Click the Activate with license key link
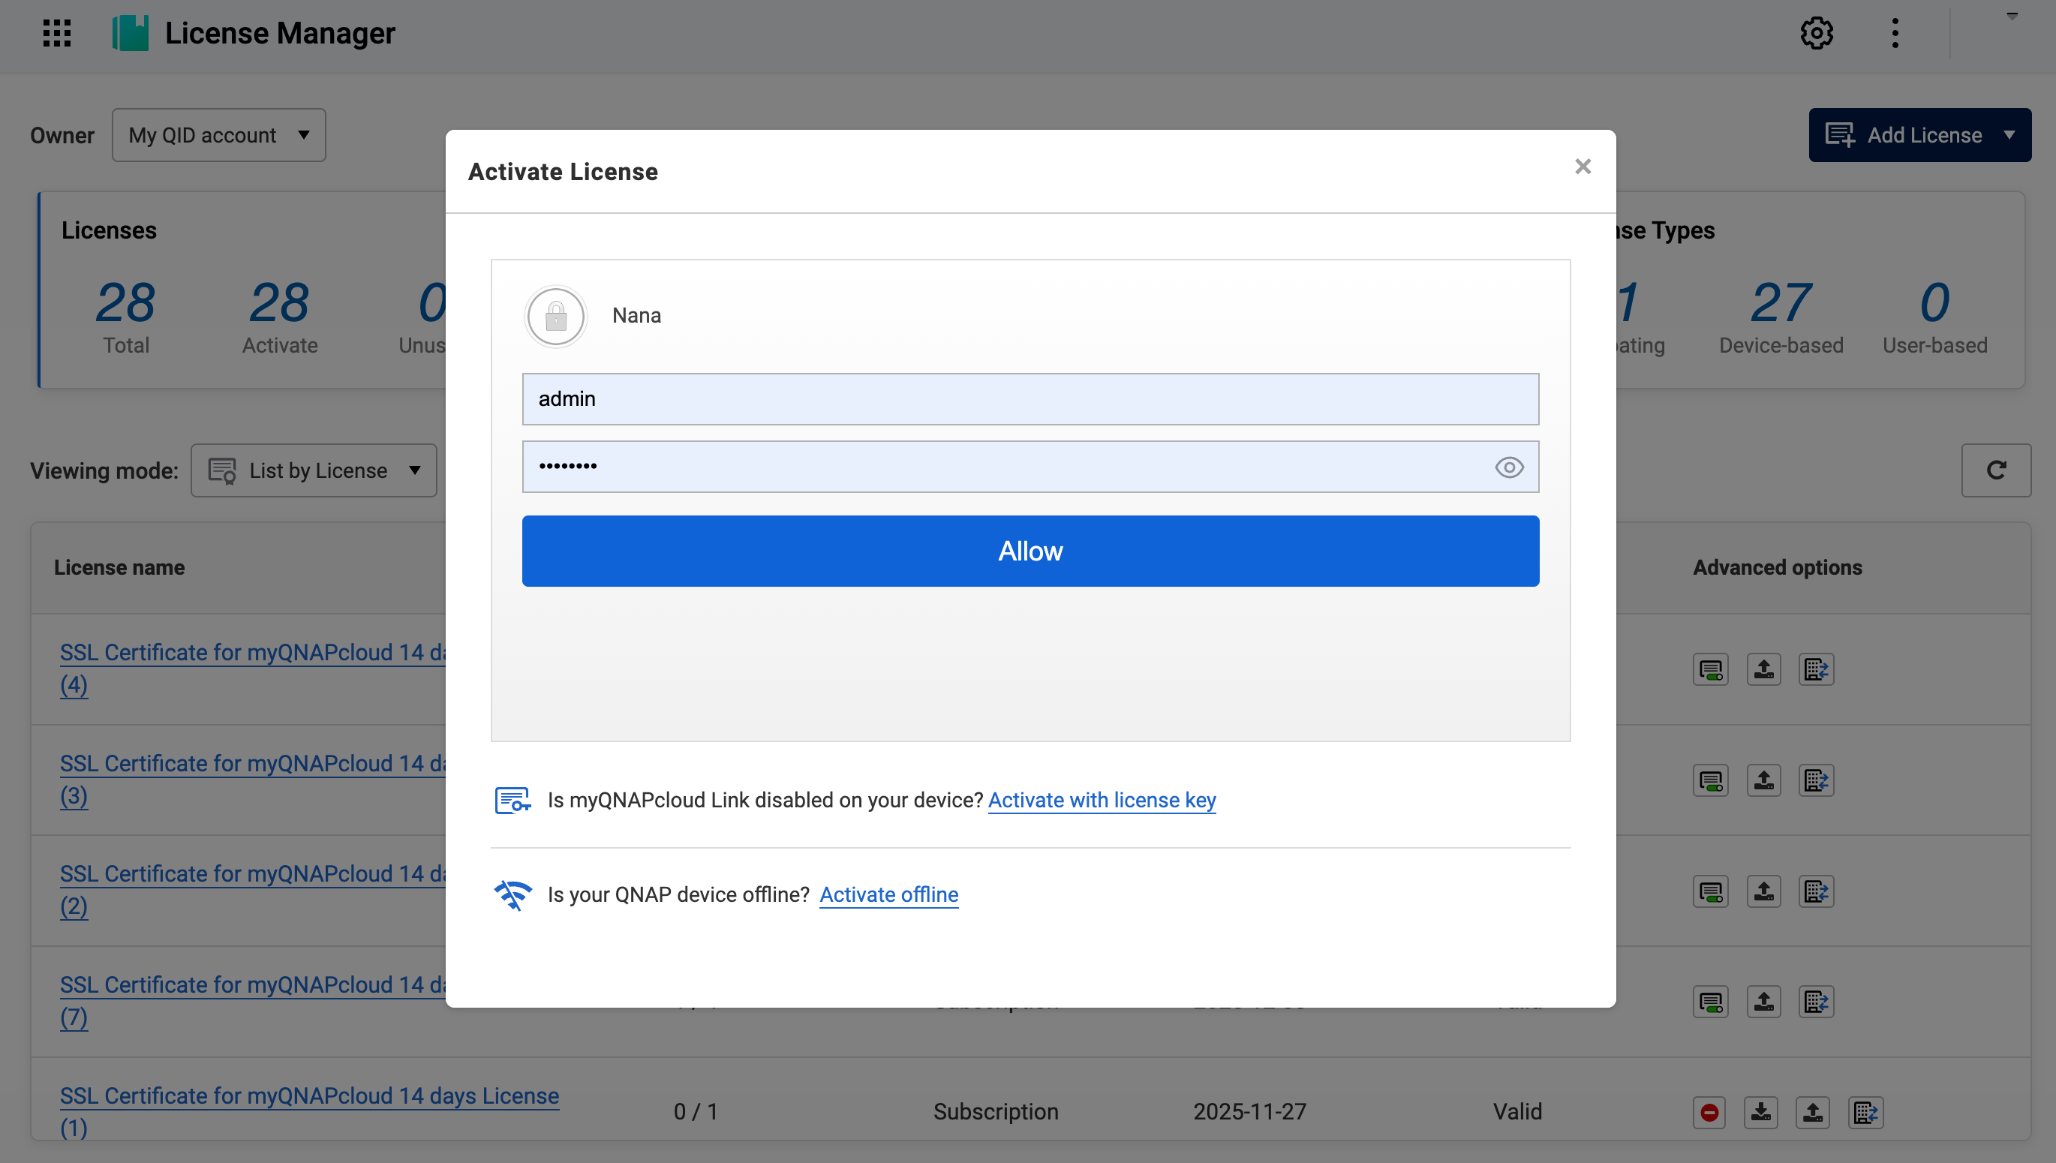 (x=1102, y=800)
